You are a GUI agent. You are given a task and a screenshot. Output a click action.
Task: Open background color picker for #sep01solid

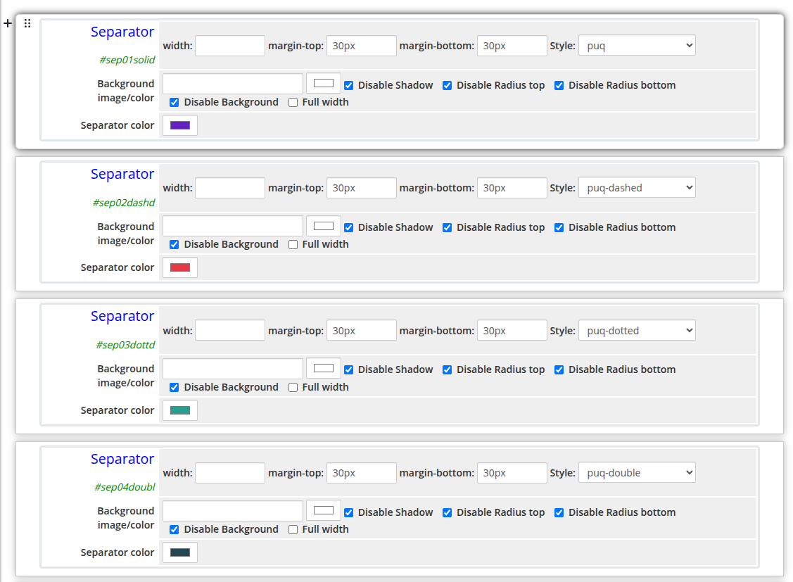tap(323, 82)
